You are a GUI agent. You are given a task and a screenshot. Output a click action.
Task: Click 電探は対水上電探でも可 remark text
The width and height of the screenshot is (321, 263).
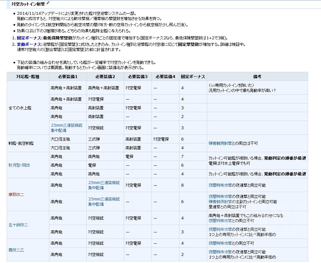[x=229, y=163]
